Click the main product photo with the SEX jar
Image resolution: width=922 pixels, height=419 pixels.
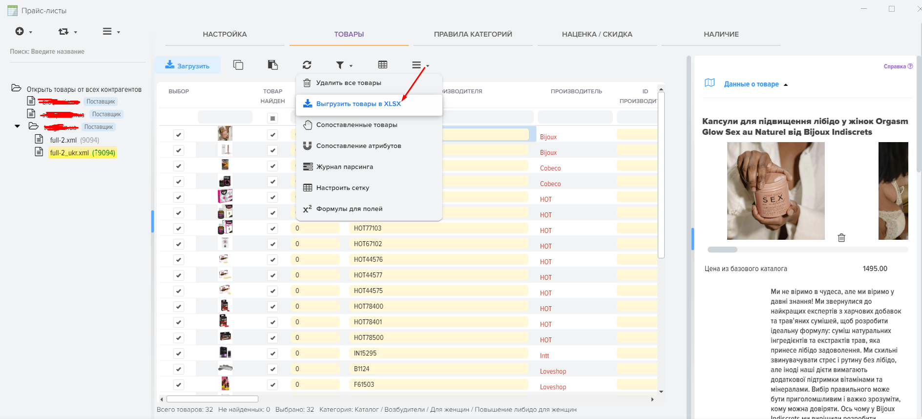(x=775, y=191)
